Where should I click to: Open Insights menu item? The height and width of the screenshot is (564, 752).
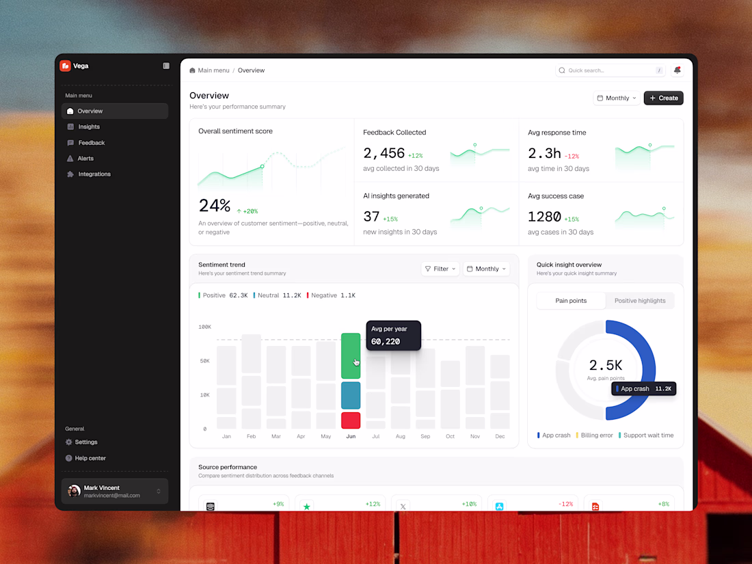pos(115,126)
